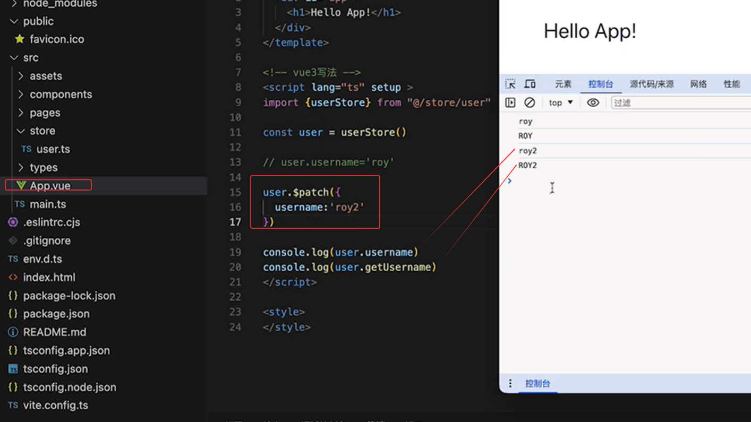The height and width of the screenshot is (422, 751).
Task: Open package.json file
Action: (56, 314)
